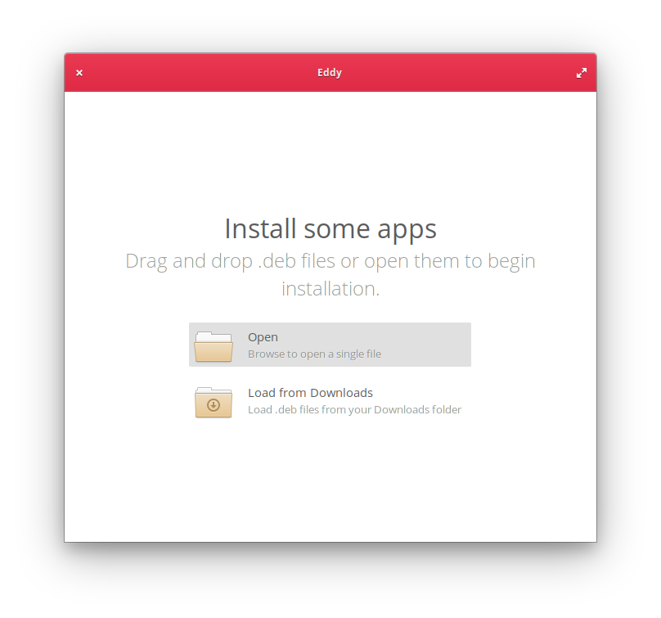Maximize the Eddy window
The height and width of the screenshot is (618, 661).
pyautogui.click(x=582, y=73)
